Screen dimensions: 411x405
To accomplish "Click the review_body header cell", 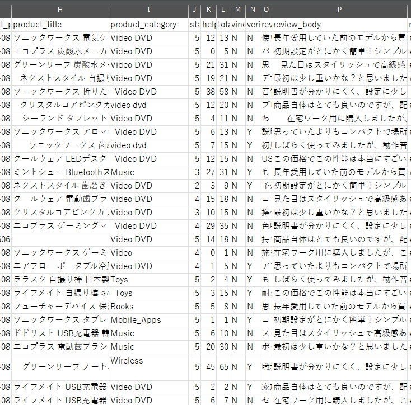I will point(340,25).
